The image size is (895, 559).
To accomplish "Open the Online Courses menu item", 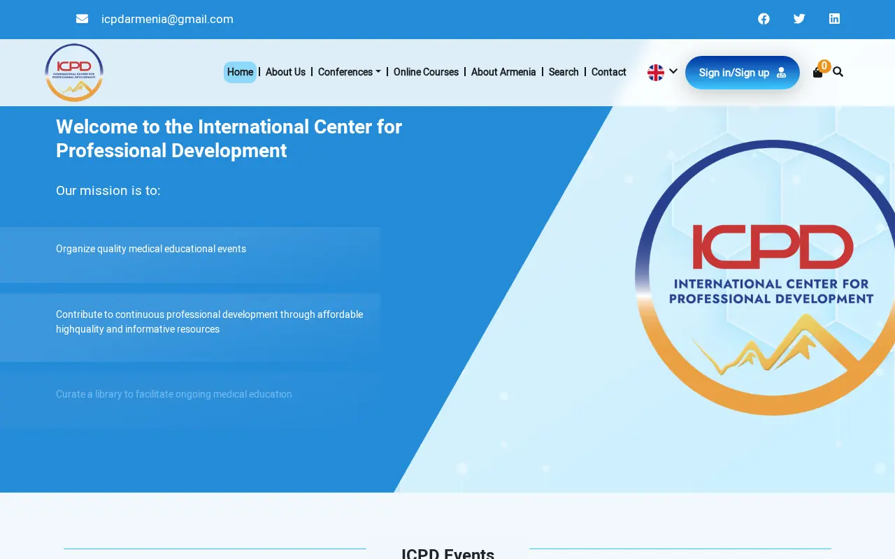I will click(426, 72).
